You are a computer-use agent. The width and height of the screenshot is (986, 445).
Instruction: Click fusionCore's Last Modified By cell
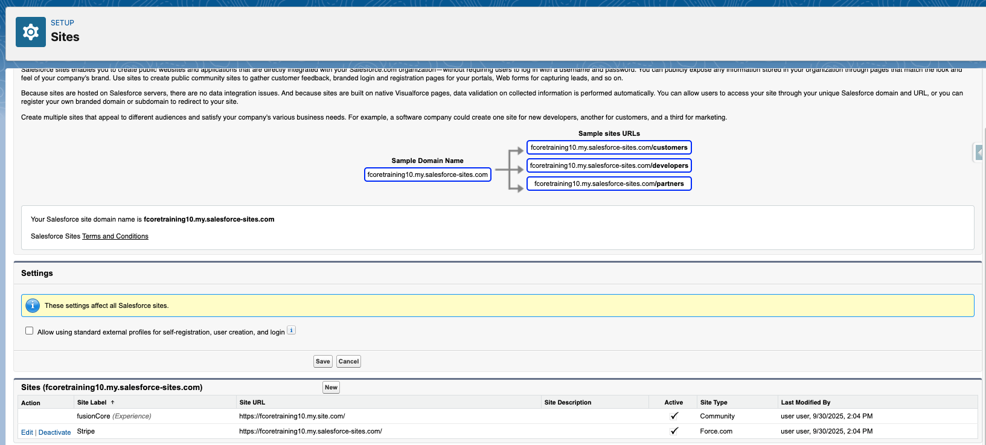point(827,416)
